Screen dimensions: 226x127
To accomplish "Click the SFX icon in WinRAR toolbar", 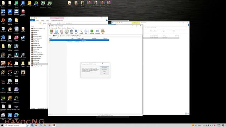I will coord(103,31).
